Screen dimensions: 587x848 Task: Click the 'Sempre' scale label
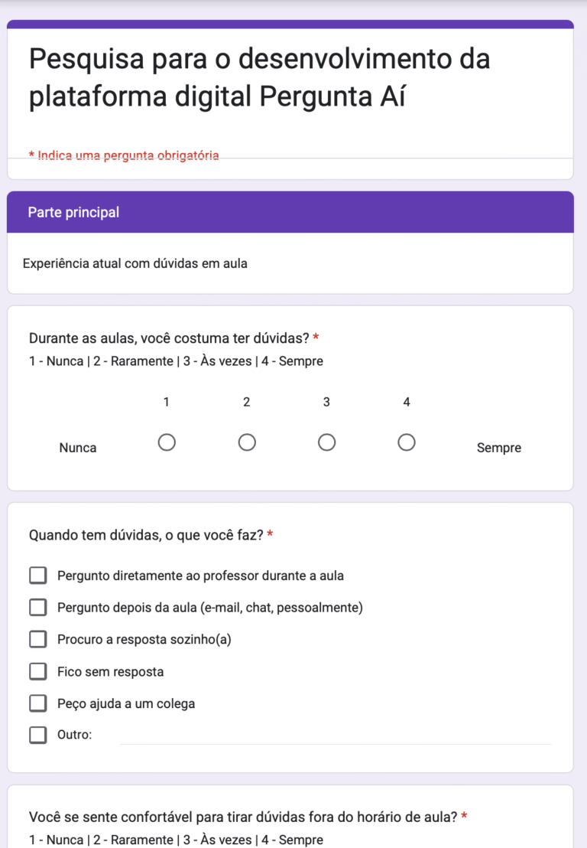pyautogui.click(x=498, y=447)
